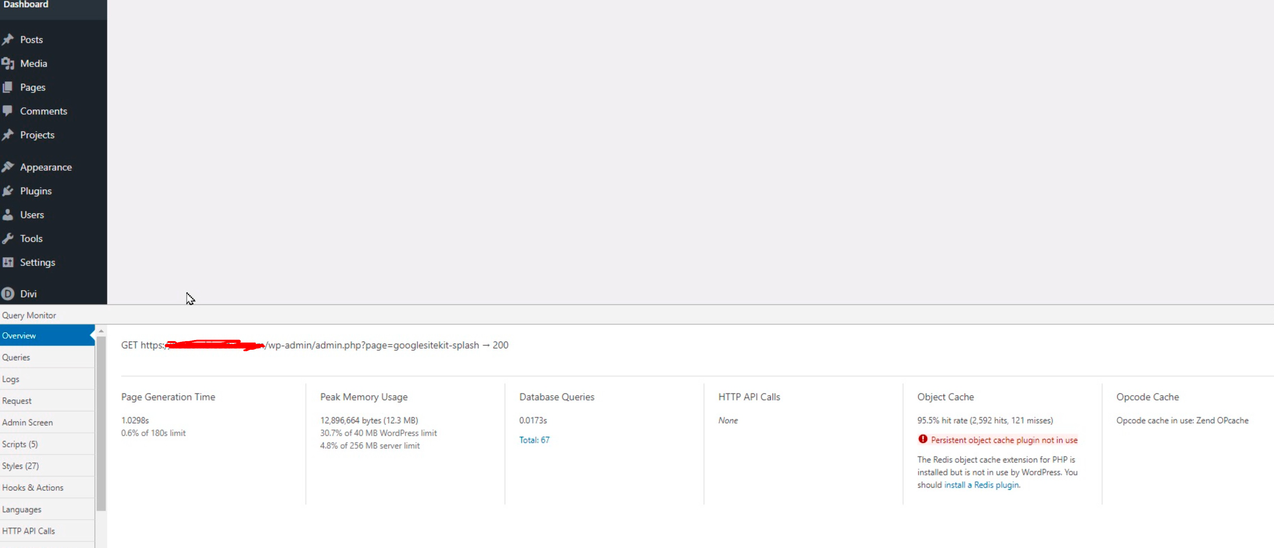The image size is (1274, 548).
Task: Select the Projects pin icon
Action: click(8, 135)
